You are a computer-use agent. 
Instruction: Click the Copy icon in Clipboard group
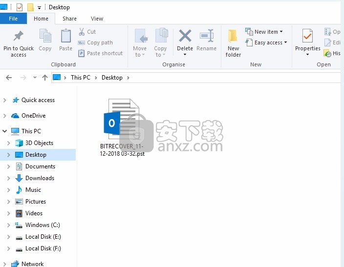(x=45, y=36)
